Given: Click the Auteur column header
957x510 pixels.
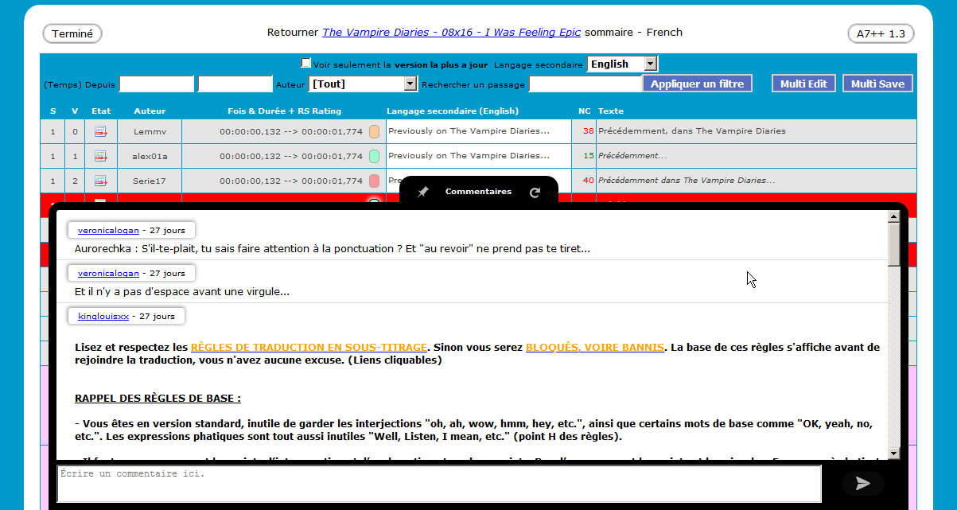Looking at the screenshot, I should click(x=150, y=111).
